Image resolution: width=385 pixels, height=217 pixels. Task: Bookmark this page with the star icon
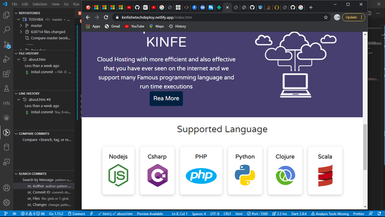point(326,17)
